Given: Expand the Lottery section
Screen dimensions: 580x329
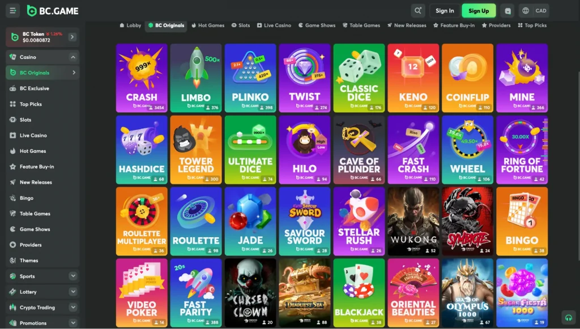Looking at the screenshot, I should click(73, 292).
